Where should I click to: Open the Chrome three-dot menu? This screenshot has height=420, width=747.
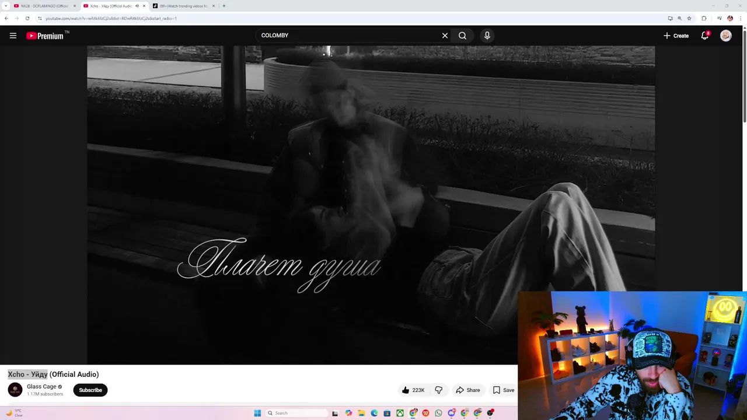click(x=741, y=18)
